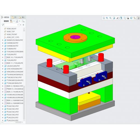Open dropdown arrow beside Show document icon
The height and width of the screenshot is (140, 140).
click(x=20, y=21)
